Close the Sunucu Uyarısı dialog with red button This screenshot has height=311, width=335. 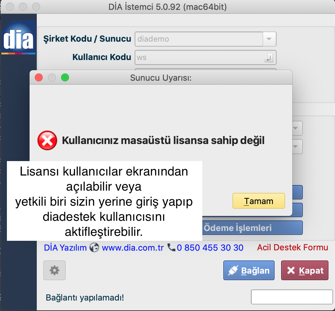[x=39, y=78]
